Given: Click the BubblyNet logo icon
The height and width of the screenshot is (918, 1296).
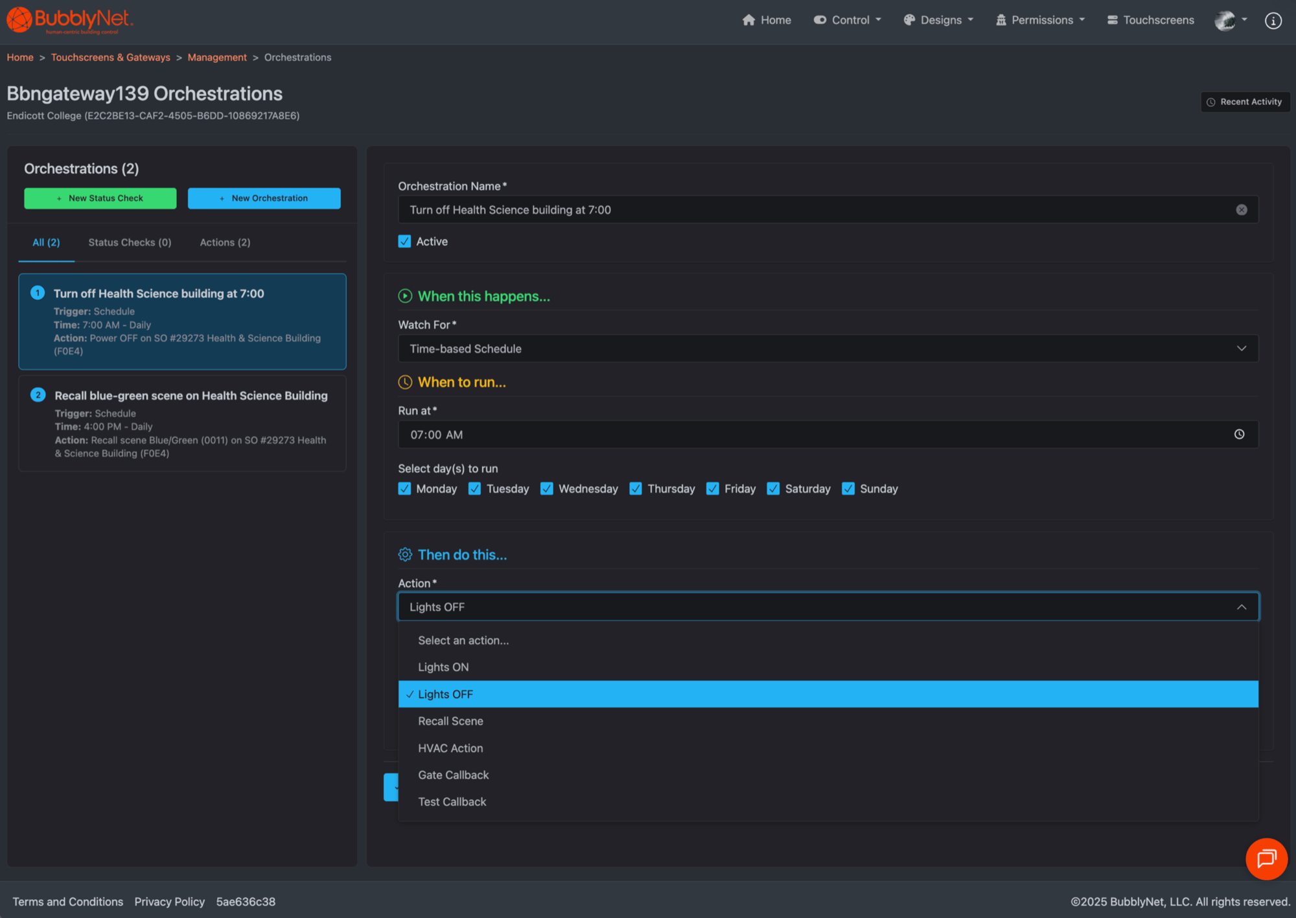Looking at the screenshot, I should [x=19, y=19].
